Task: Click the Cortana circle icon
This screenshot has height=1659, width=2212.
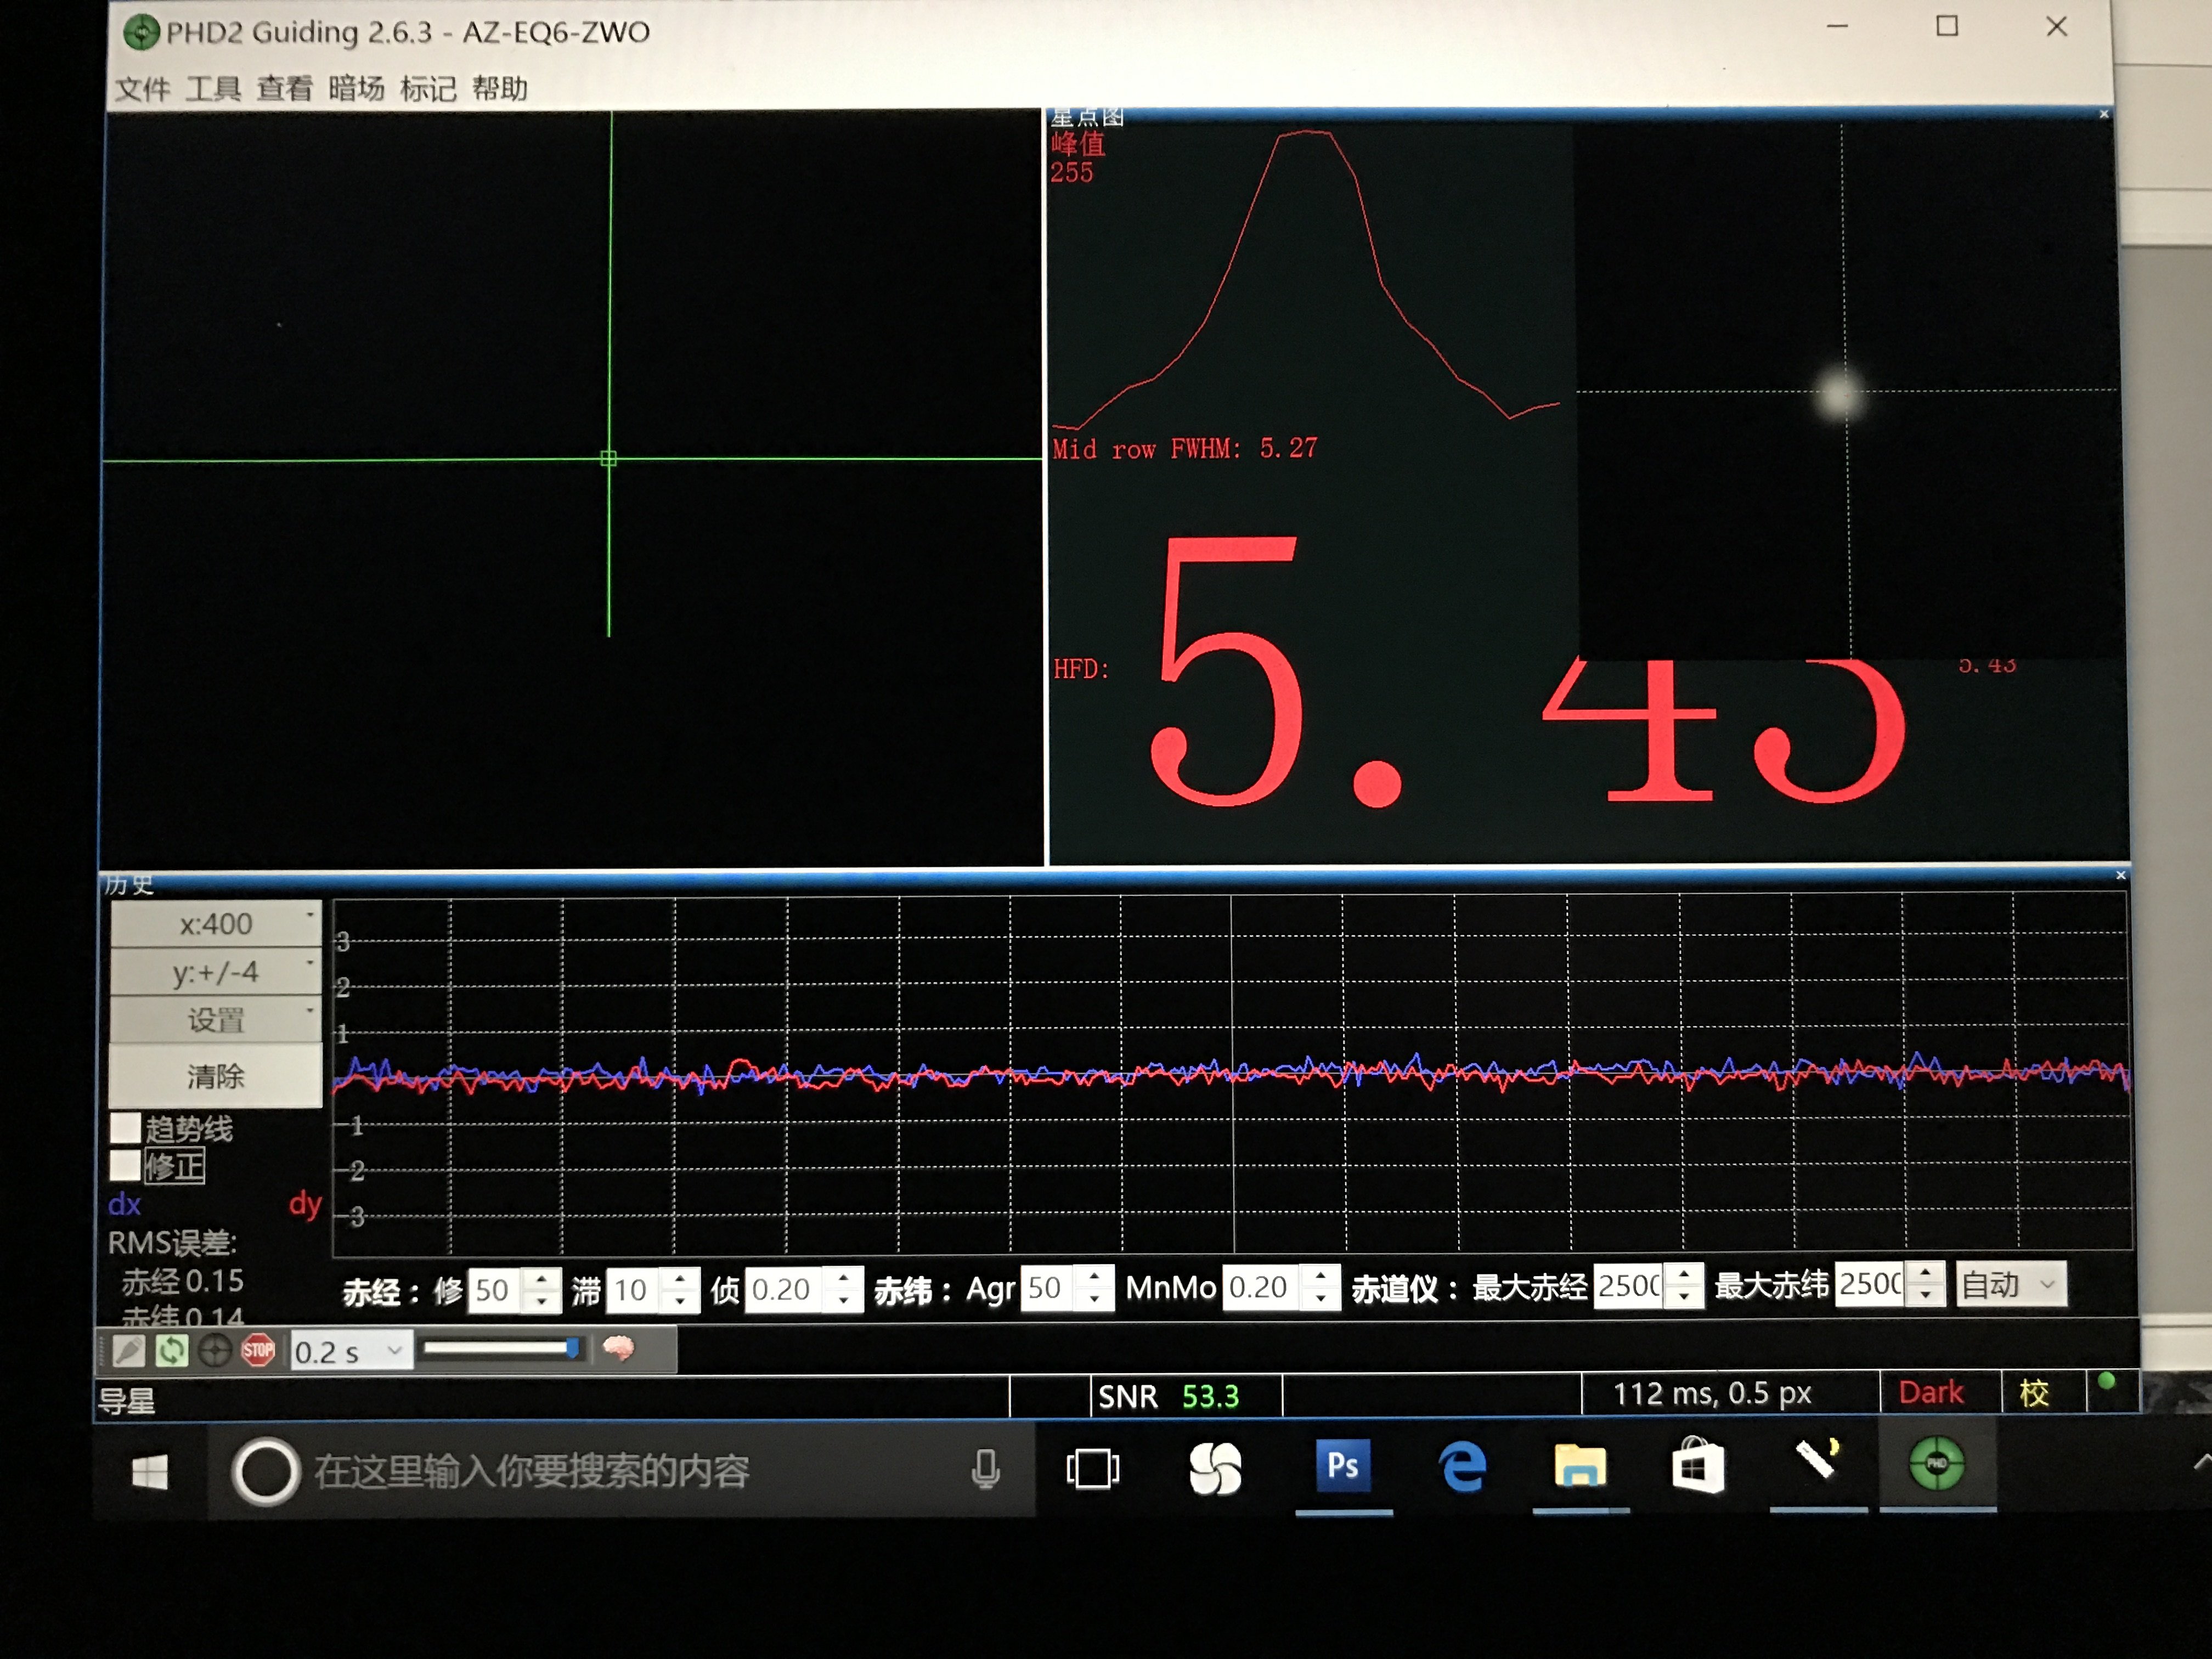Action: pos(265,1471)
